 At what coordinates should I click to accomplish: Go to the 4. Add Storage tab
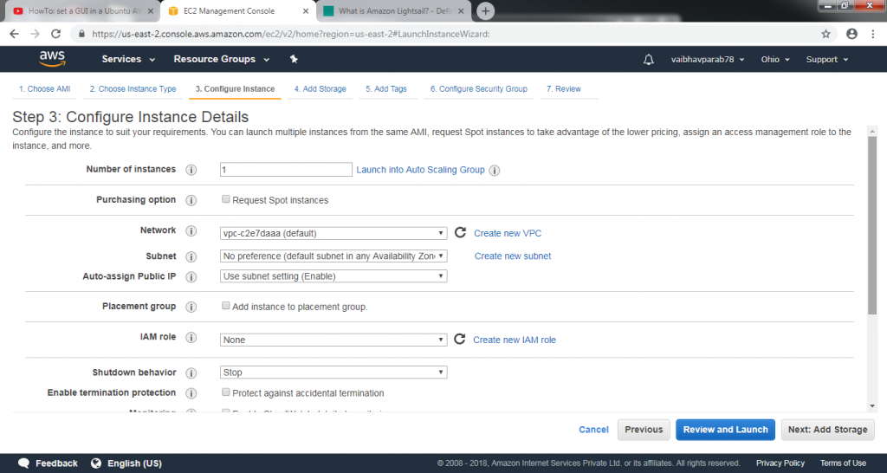[320, 89]
